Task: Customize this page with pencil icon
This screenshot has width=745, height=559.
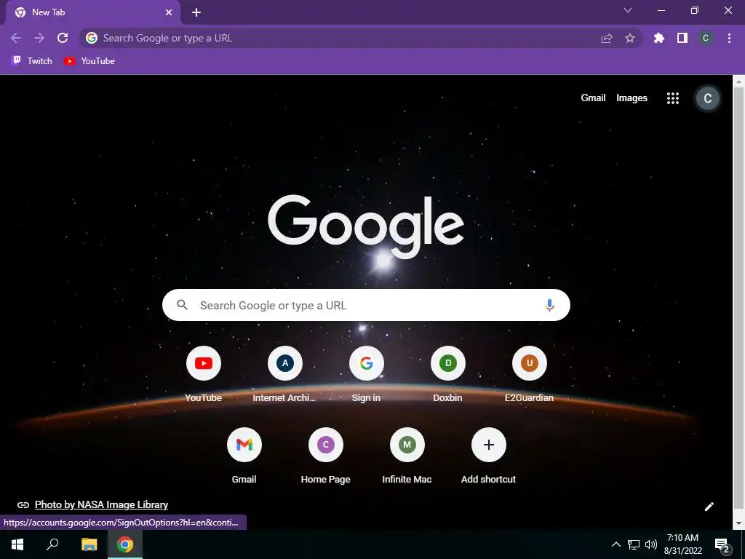Action: 709,507
